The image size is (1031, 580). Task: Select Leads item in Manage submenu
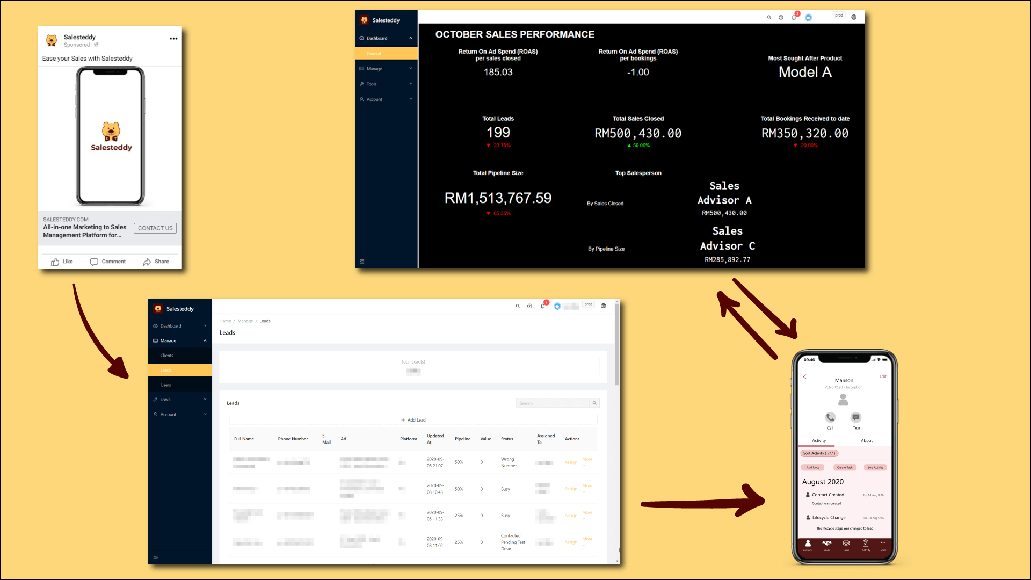[x=180, y=371]
